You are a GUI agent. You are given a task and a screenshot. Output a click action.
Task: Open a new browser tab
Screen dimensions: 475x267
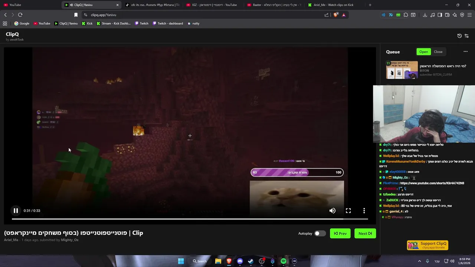point(370,5)
